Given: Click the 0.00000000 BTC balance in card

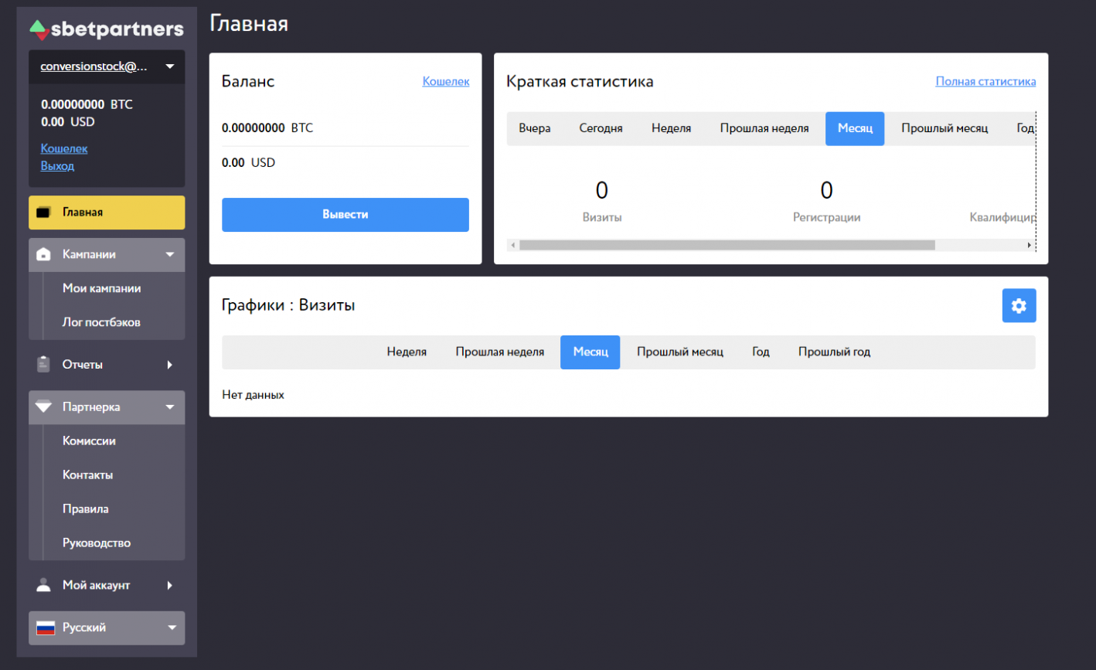Looking at the screenshot, I should click(x=267, y=128).
